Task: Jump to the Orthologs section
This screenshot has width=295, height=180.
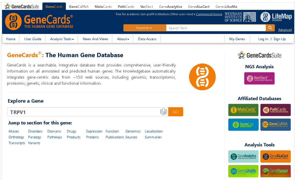Action: click(x=16, y=137)
